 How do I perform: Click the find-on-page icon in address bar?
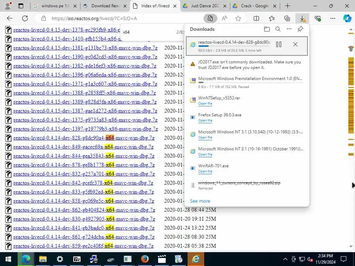(x=210, y=18)
